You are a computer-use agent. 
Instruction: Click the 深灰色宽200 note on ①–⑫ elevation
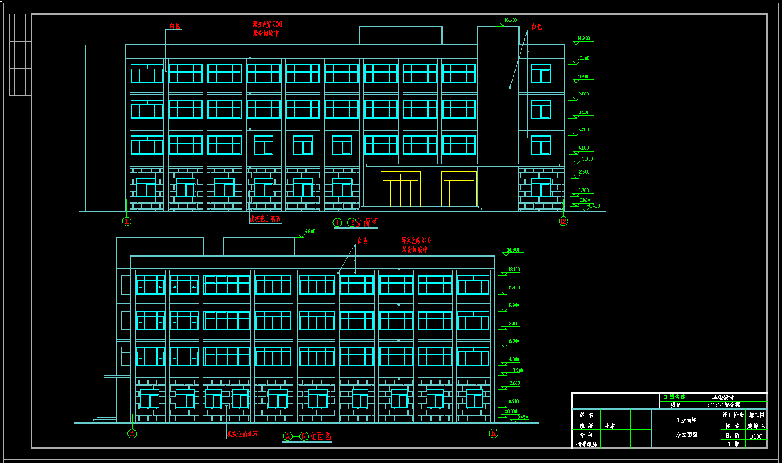point(268,25)
